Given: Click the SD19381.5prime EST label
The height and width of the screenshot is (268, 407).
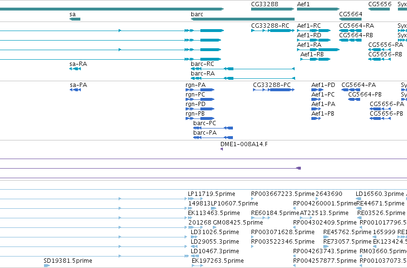Looking at the screenshot, I should [x=68, y=261].
